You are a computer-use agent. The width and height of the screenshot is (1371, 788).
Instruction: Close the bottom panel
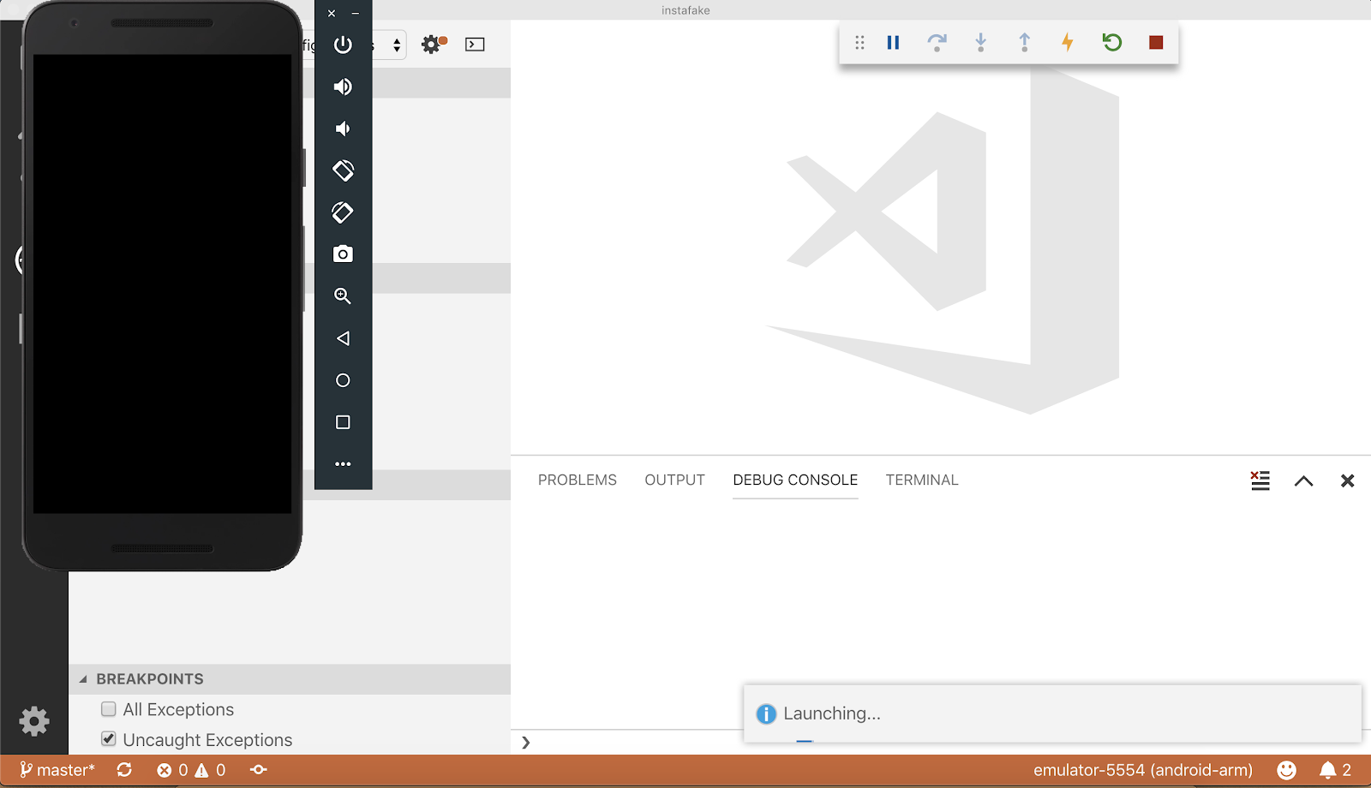(x=1347, y=481)
